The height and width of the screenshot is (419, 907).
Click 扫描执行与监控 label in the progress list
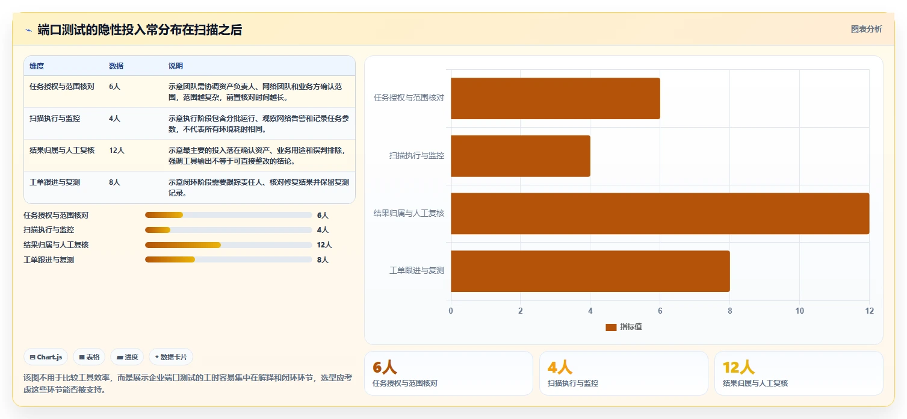49,230
